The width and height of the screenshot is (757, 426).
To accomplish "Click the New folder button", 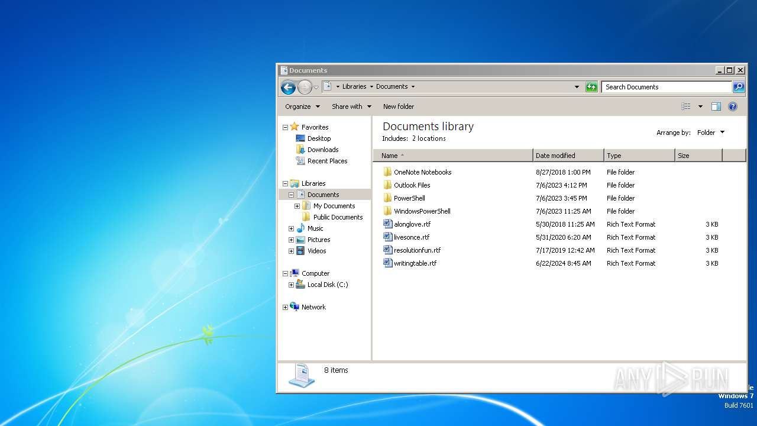I will click(399, 106).
